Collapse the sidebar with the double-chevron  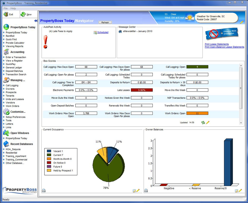click(36, 21)
